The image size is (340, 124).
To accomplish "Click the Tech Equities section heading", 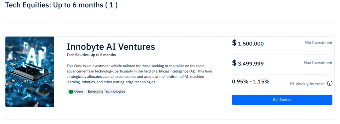I will pos(61,5).
